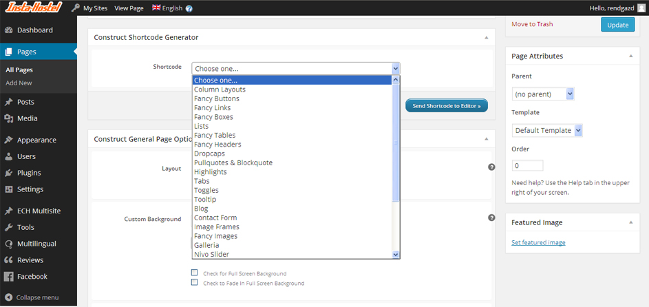Open the Default Template dropdown
This screenshot has width=649, height=307.
pyautogui.click(x=548, y=130)
